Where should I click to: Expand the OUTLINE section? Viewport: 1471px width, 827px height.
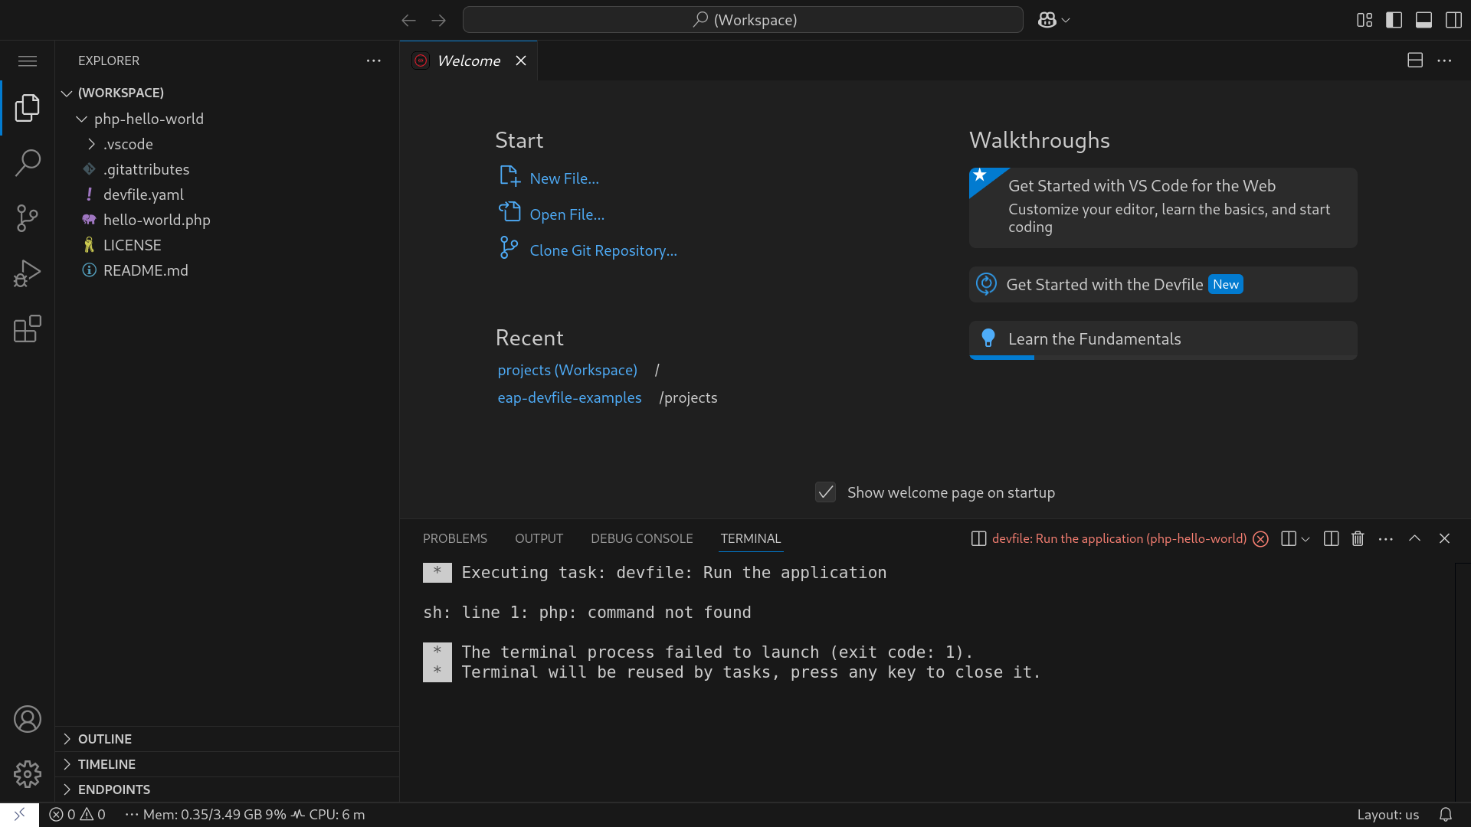pyautogui.click(x=105, y=739)
